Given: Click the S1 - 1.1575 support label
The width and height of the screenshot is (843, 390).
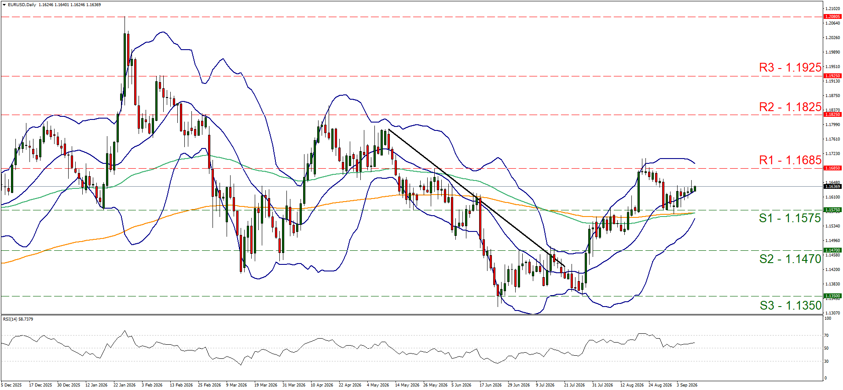Looking at the screenshot, I should pyautogui.click(x=790, y=218).
